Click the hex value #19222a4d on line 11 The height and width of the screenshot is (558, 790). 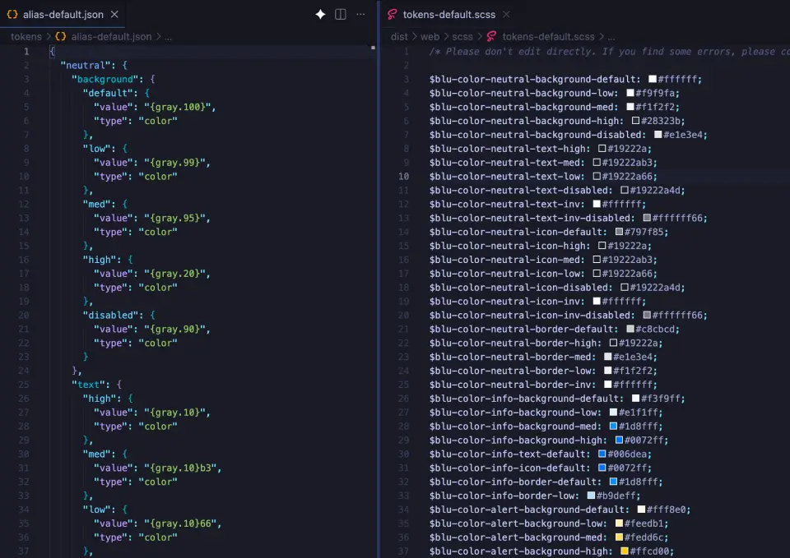pos(657,190)
